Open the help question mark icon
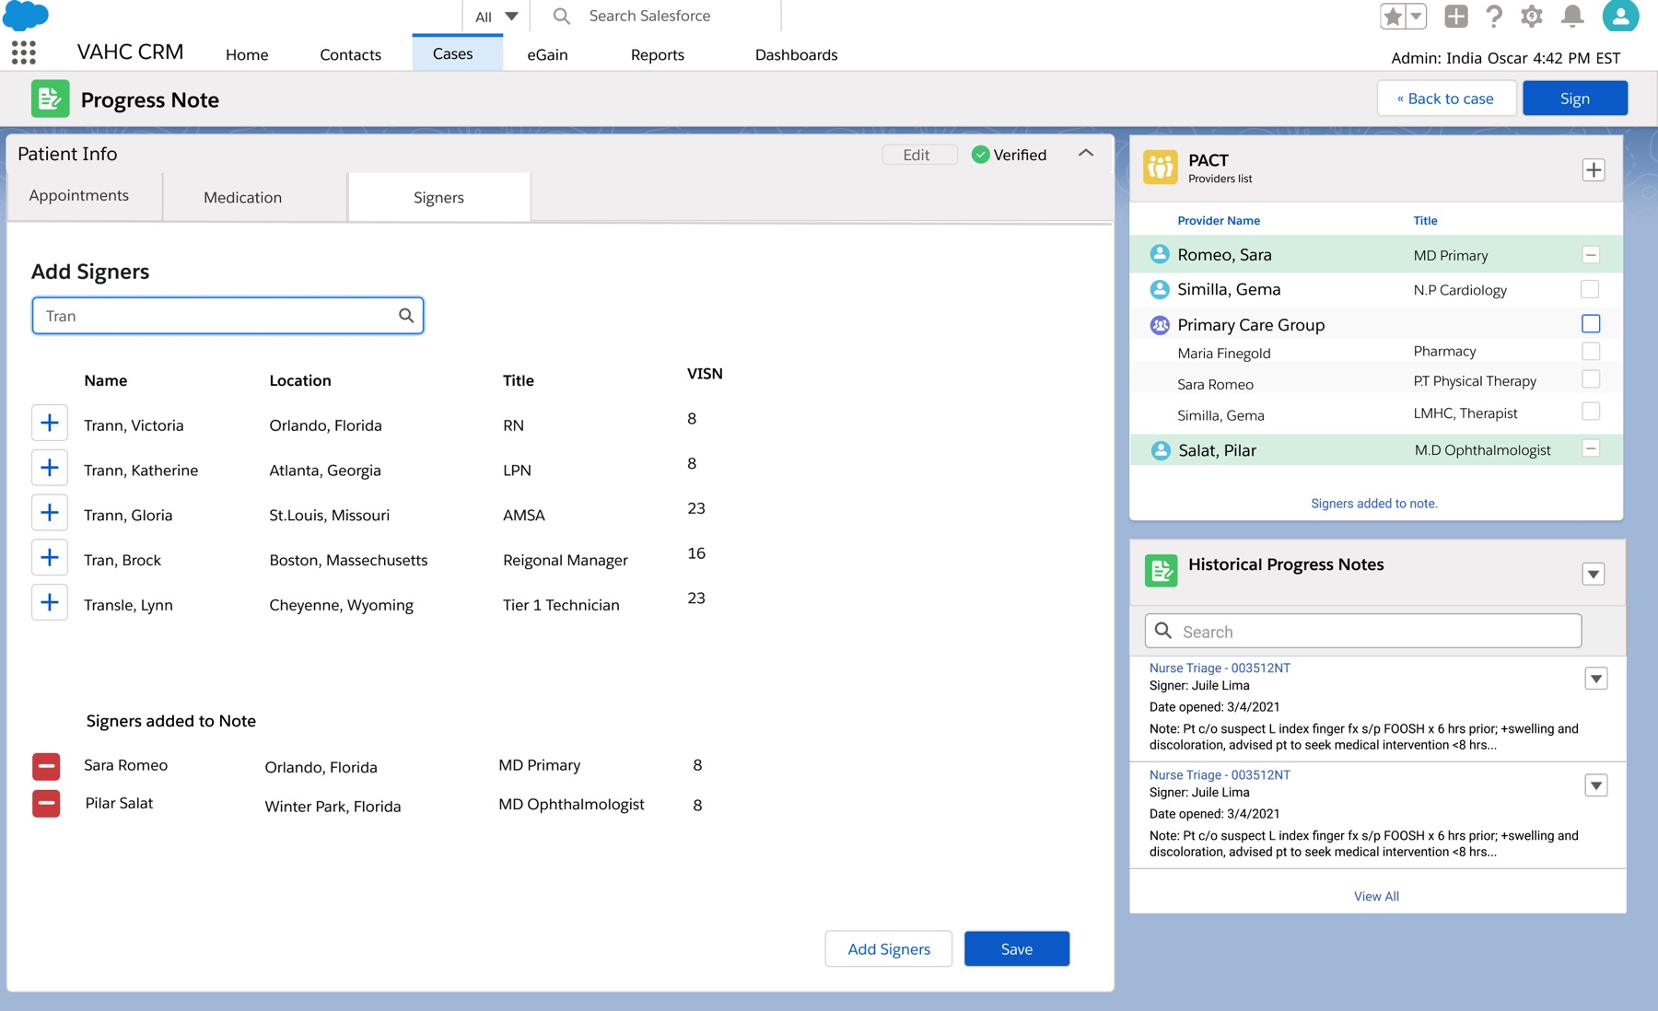 (1494, 16)
